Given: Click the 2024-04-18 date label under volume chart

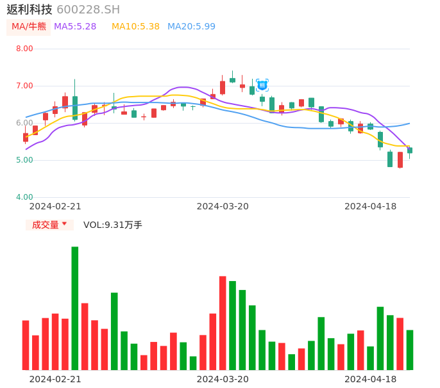Looking at the screenshot, I should pos(370,379).
